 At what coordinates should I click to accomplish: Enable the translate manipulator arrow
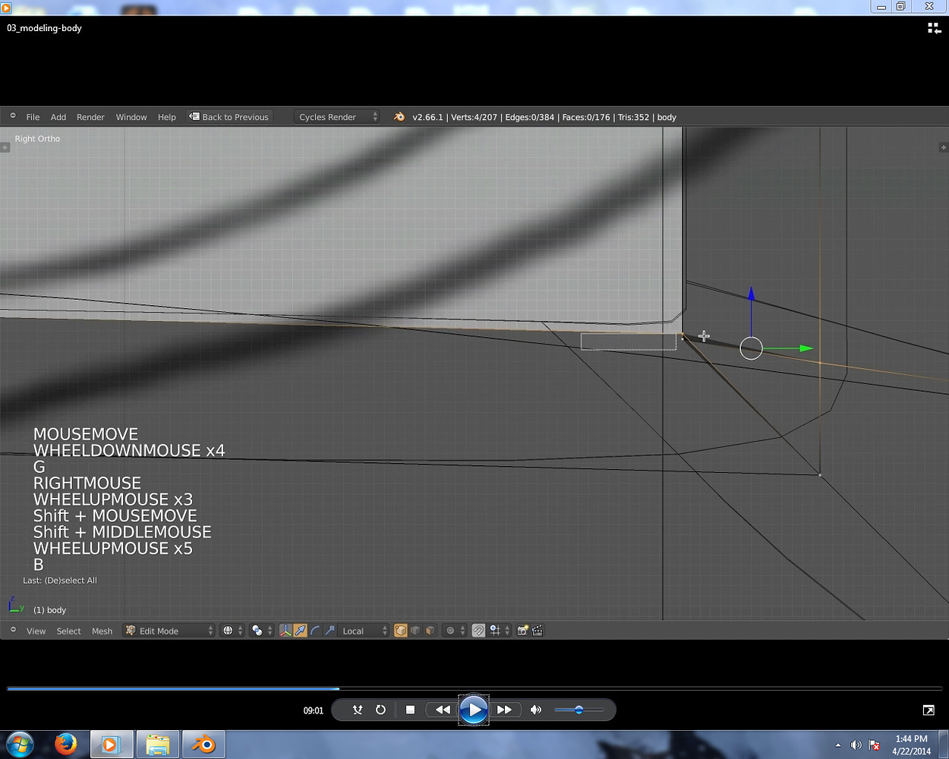(x=300, y=631)
